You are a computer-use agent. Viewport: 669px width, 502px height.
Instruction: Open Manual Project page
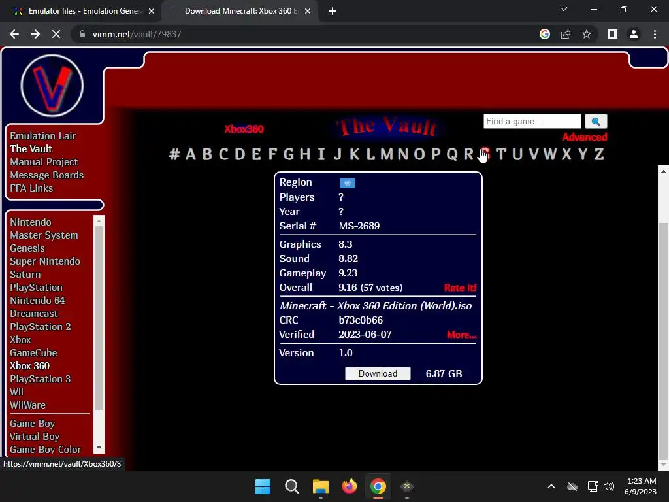(44, 162)
